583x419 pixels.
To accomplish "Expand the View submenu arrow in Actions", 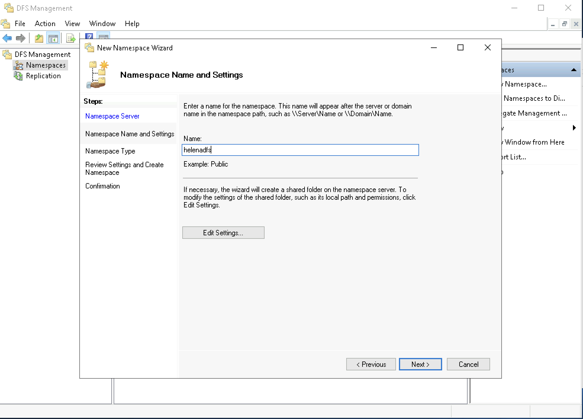I will 574,128.
